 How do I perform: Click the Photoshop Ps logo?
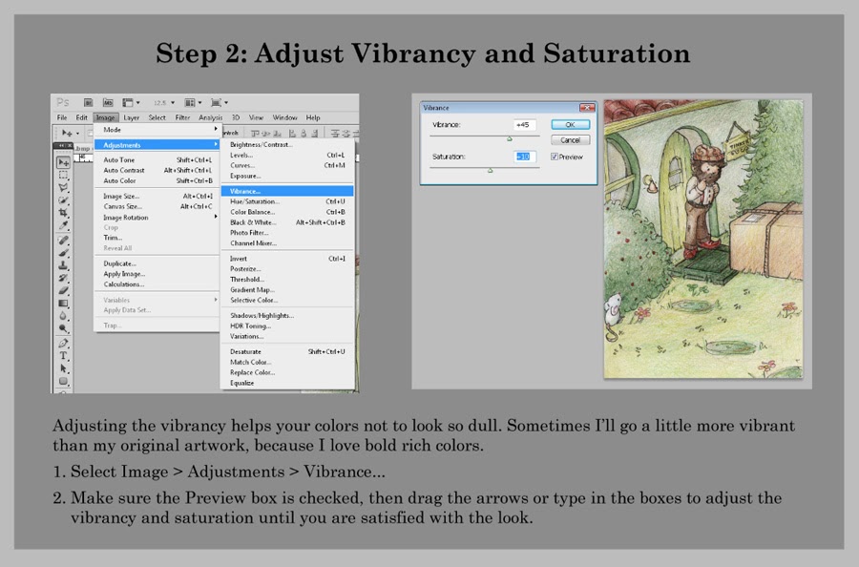coord(63,102)
